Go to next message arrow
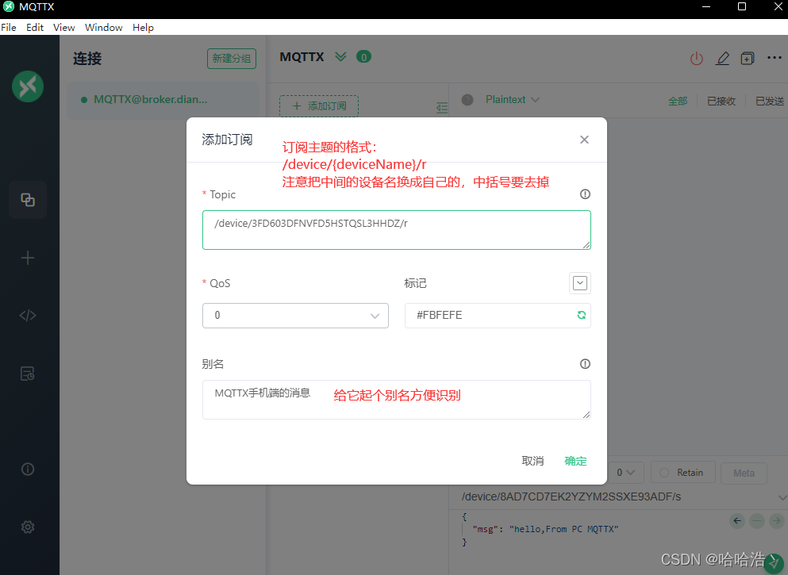The height and width of the screenshot is (575, 788). [x=776, y=521]
